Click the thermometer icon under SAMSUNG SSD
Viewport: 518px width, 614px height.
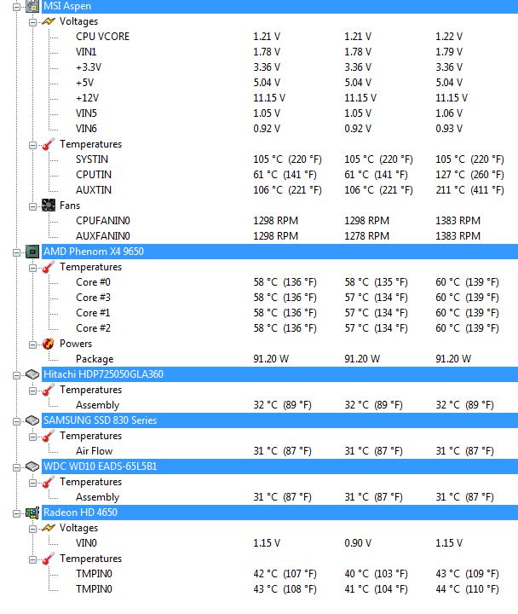point(48,436)
